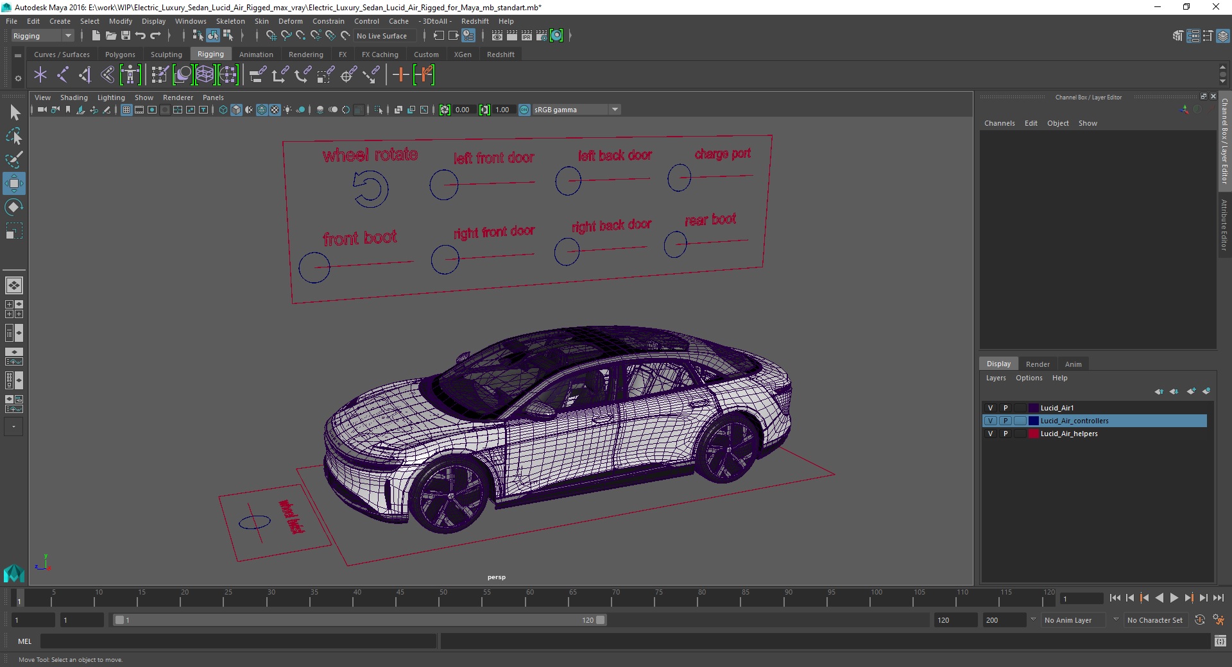Click the Lucid_Air_helpers red color swatch
This screenshot has height=667, width=1232.
coord(1033,434)
